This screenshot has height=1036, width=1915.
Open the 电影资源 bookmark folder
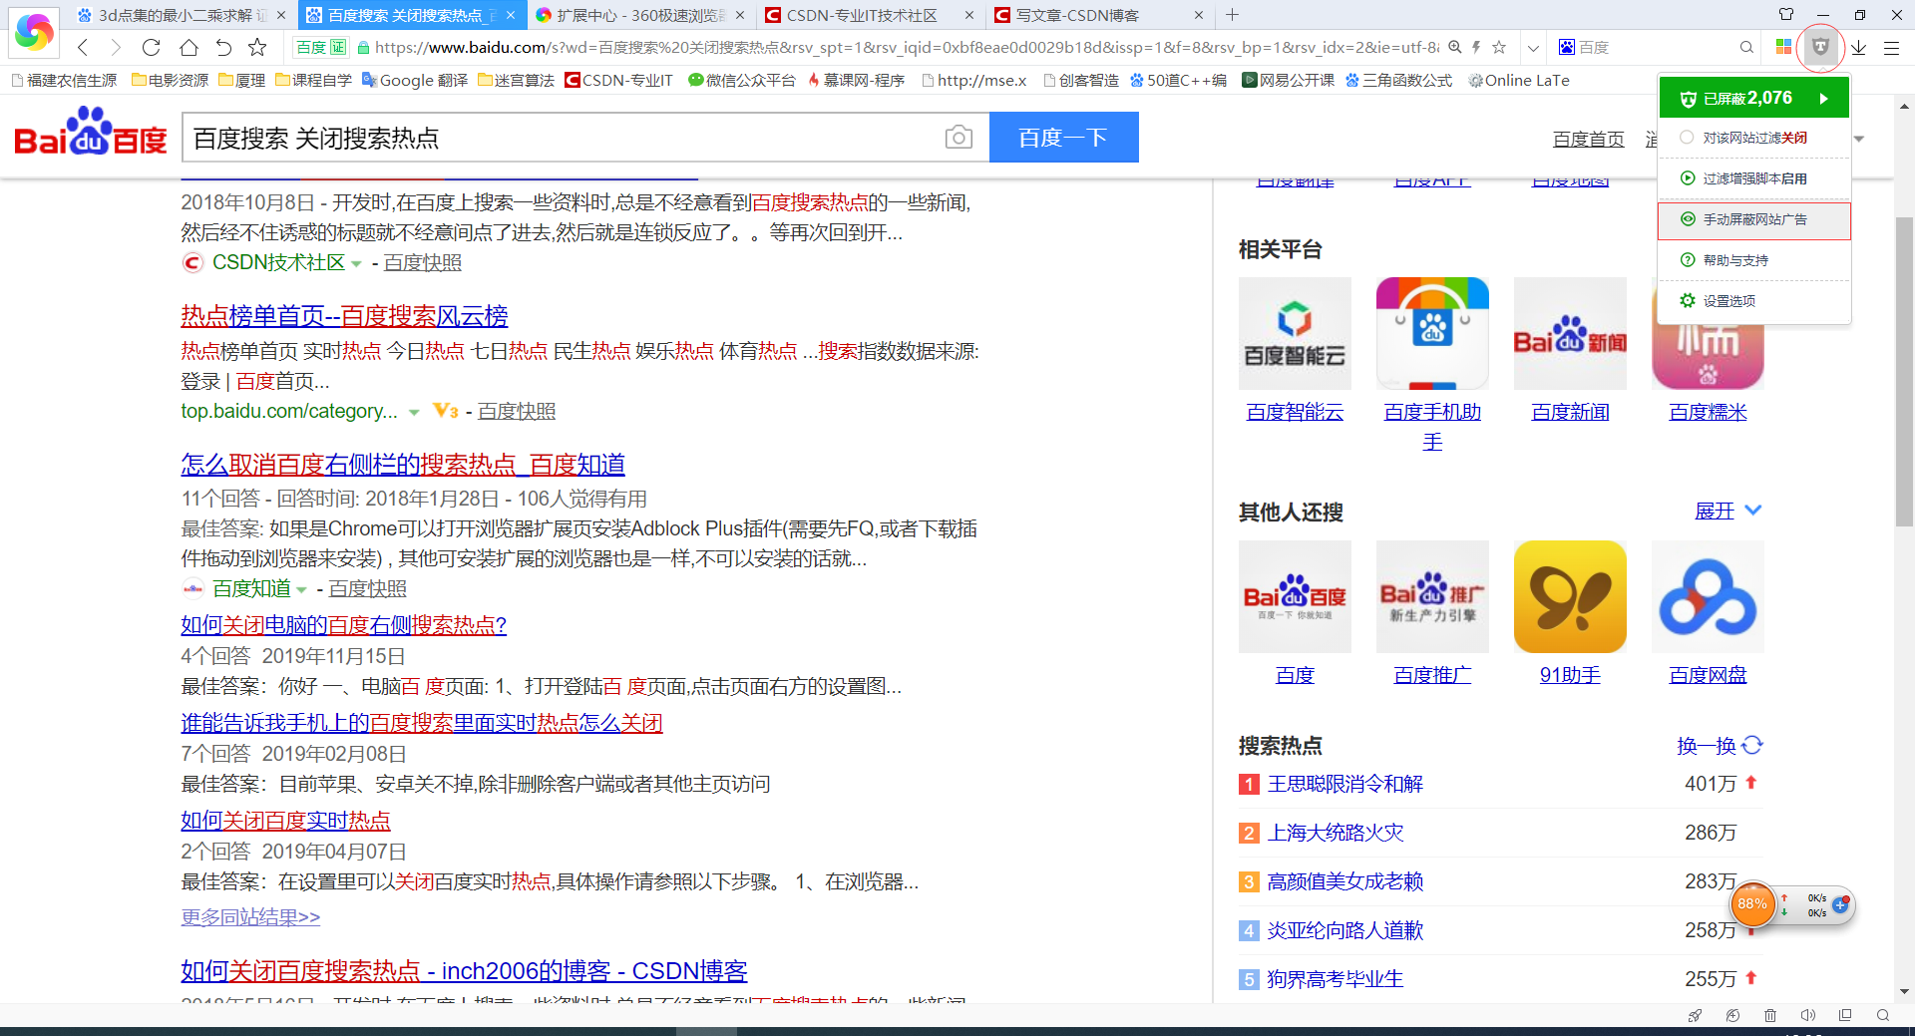[170, 80]
